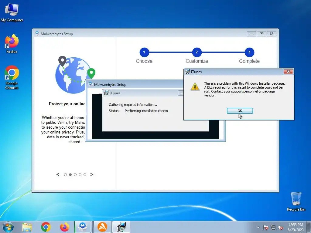The height and width of the screenshot is (233, 311).
Task: Open Google Chrome desktop shortcut
Action: click(x=12, y=77)
